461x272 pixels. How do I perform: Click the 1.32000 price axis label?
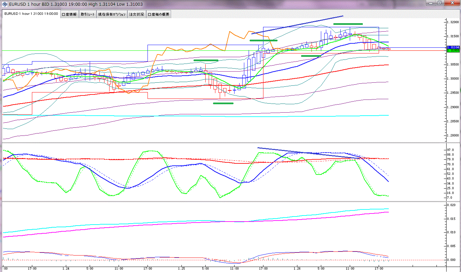click(x=453, y=22)
